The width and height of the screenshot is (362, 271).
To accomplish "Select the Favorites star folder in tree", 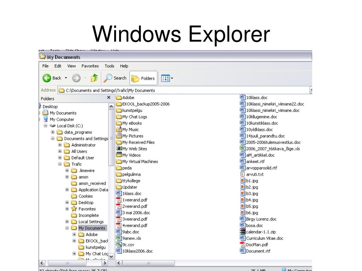I will [x=83, y=209].
